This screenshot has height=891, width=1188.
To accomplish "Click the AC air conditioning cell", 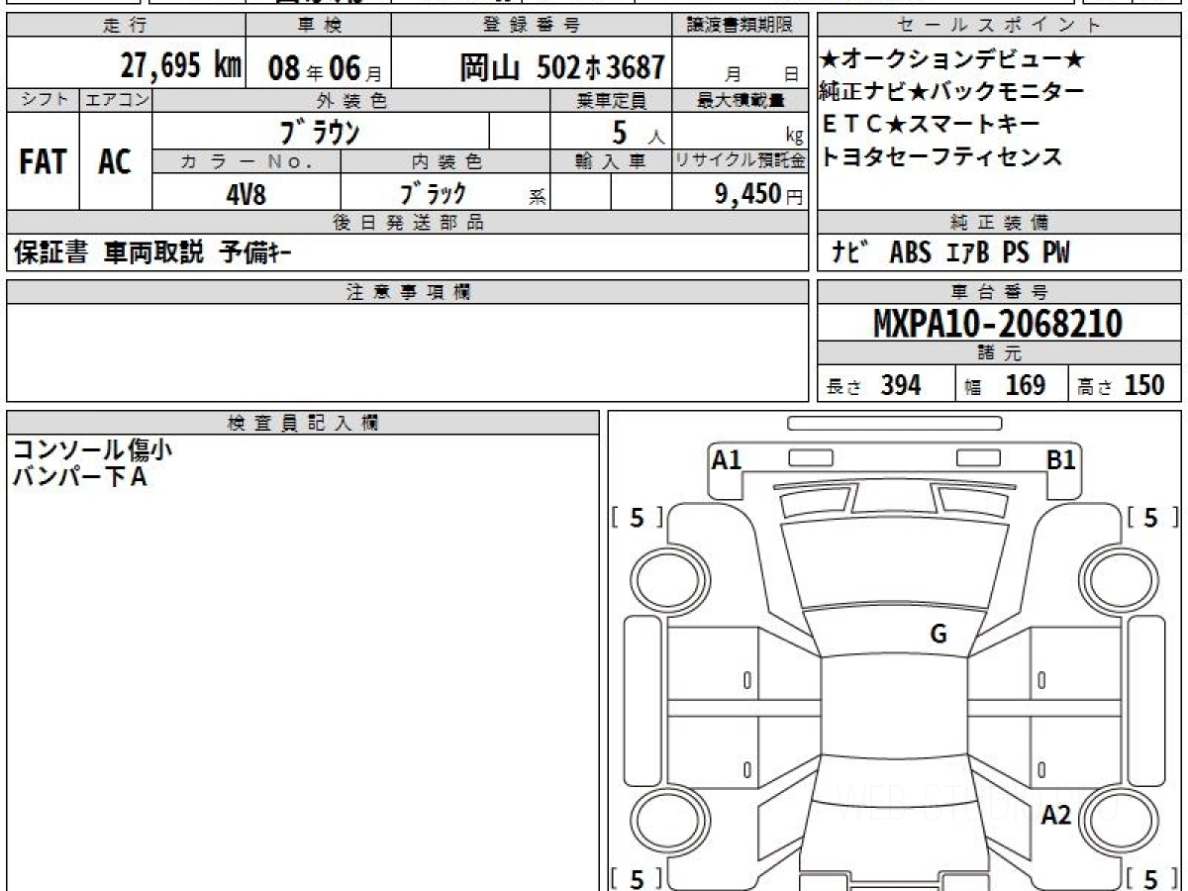I will (115, 162).
